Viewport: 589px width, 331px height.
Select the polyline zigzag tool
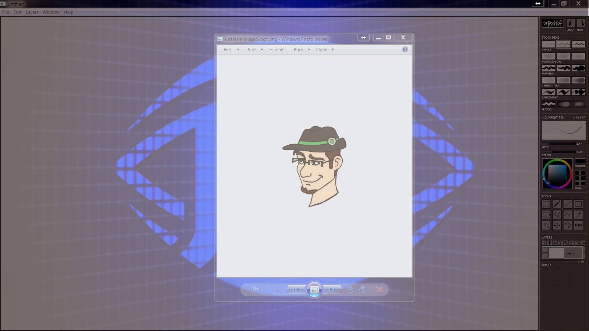pos(568,215)
